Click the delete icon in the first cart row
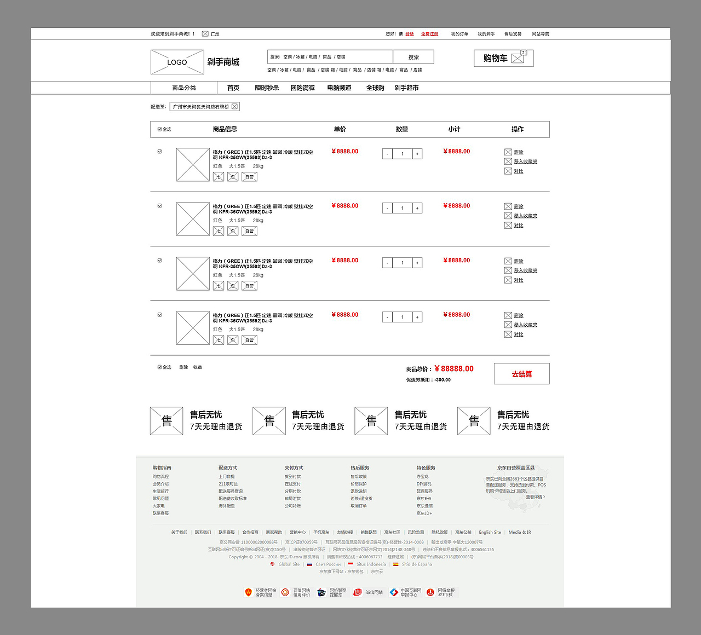 [x=508, y=152]
